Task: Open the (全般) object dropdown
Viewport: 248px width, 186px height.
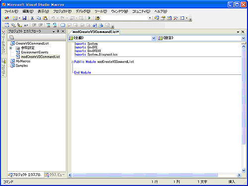Action: click(x=154, y=38)
